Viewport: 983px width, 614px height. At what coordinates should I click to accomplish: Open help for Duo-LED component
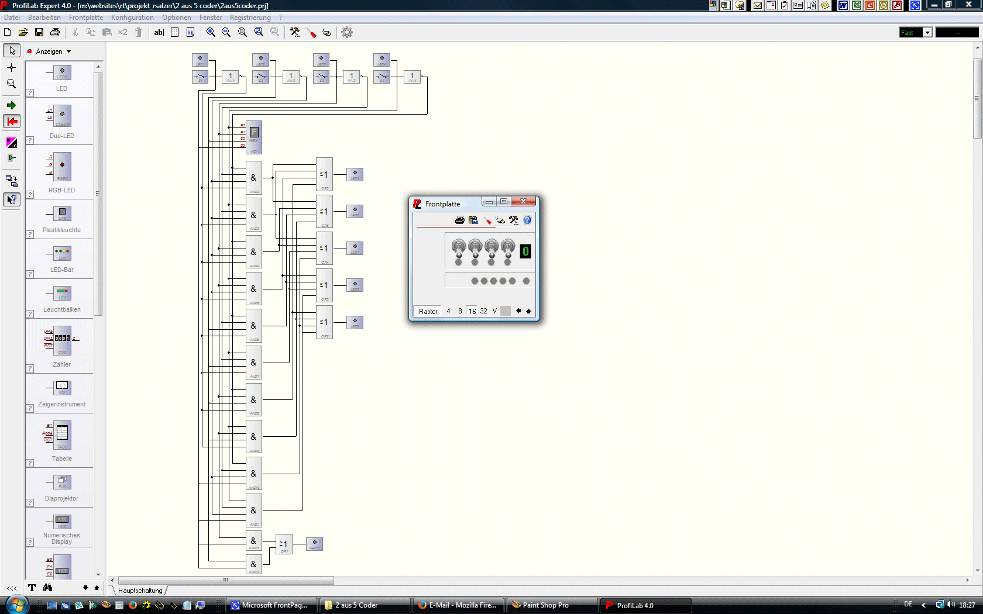point(30,140)
